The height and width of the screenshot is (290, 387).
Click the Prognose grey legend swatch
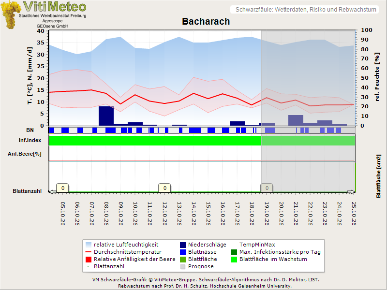183,266
